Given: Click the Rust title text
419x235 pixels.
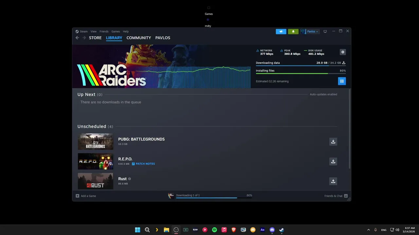Looking at the screenshot, I should coord(122,179).
